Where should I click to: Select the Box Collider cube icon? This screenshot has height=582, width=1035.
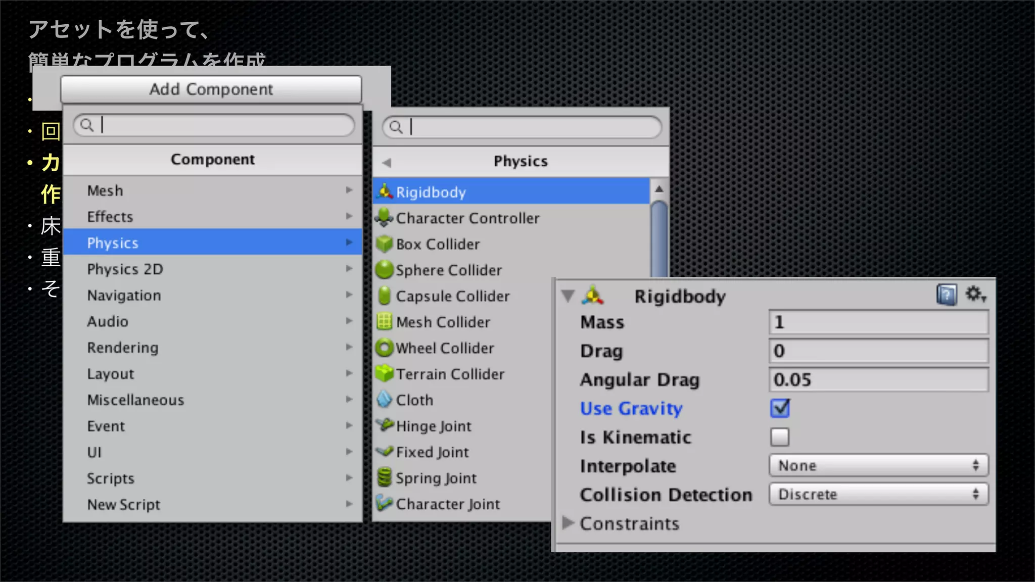pyautogui.click(x=384, y=244)
